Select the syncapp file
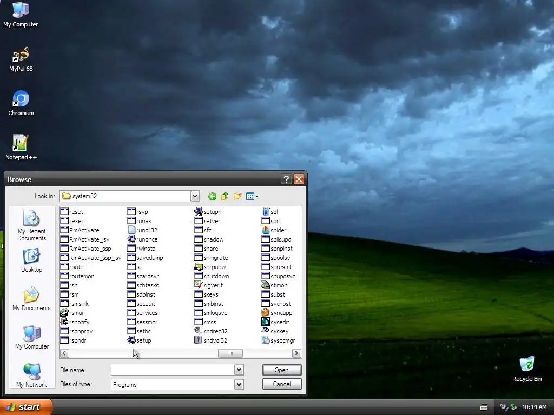 pyautogui.click(x=277, y=313)
